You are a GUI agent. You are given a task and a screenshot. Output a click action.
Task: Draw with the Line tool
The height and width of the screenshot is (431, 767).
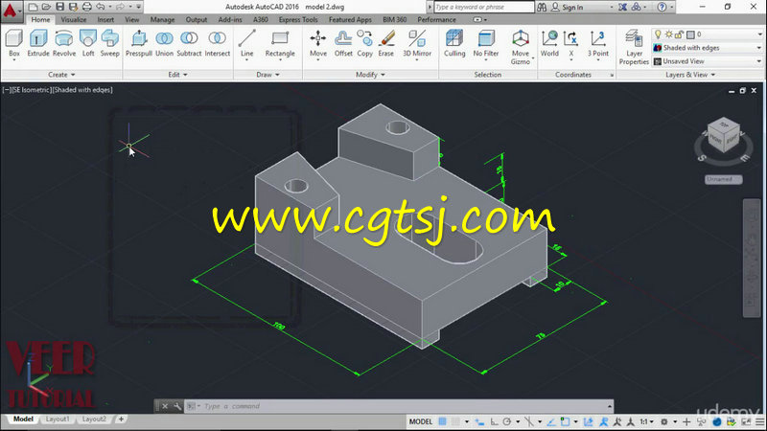tap(247, 43)
